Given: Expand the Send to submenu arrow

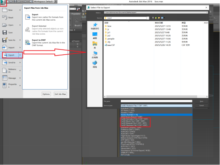Looking at the screenshot, I should pos(20,63).
